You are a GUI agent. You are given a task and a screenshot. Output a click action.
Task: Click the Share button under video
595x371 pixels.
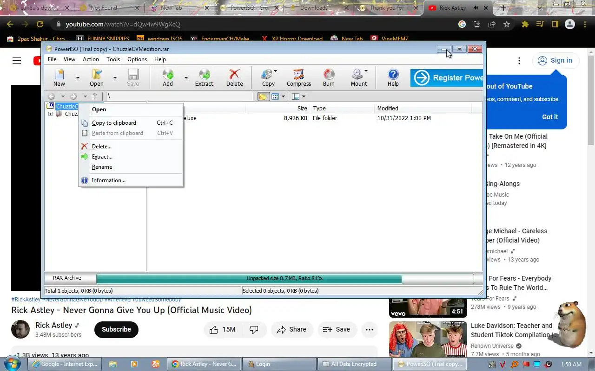(x=291, y=329)
